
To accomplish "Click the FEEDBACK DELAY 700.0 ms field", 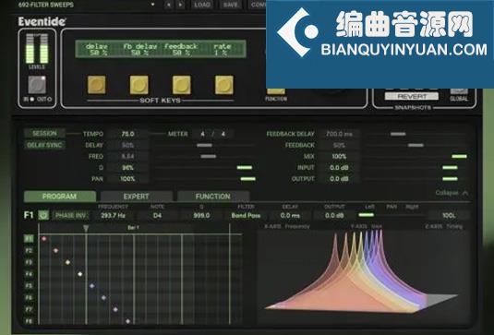I will tap(339, 134).
